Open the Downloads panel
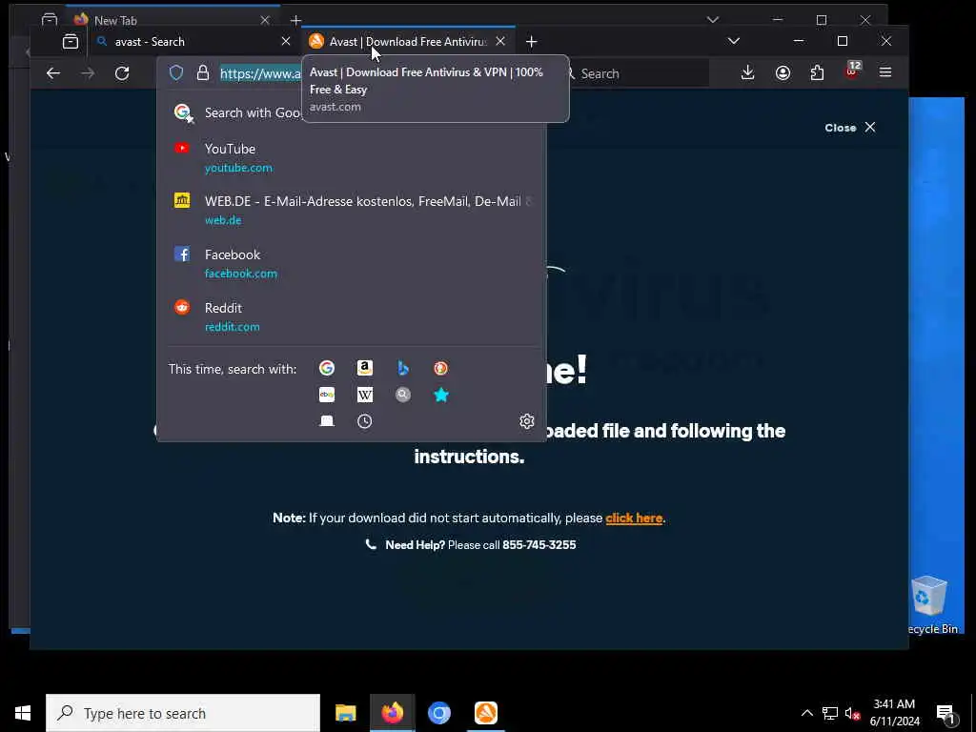This screenshot has height=732, width=976. (x=747, y=72)
